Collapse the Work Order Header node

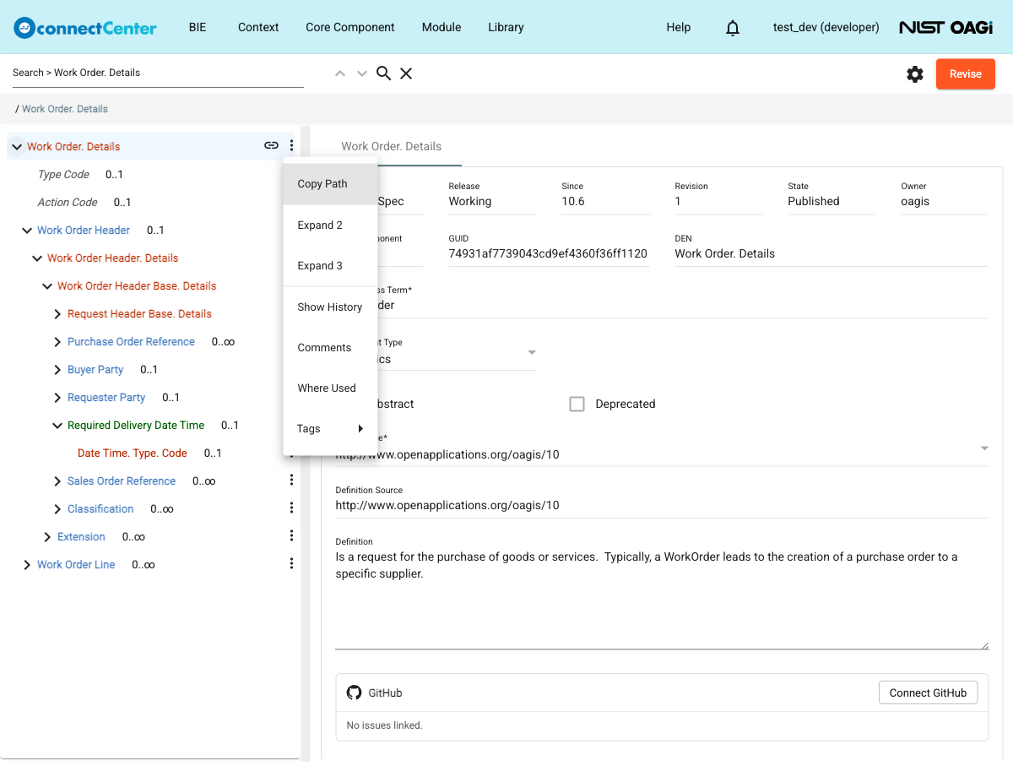point(27,231)
